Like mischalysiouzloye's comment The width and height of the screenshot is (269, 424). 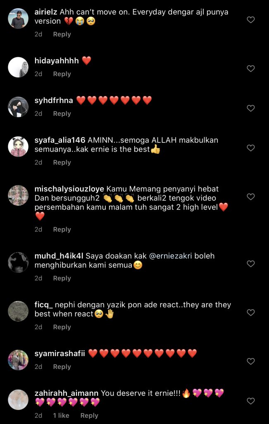251,197
